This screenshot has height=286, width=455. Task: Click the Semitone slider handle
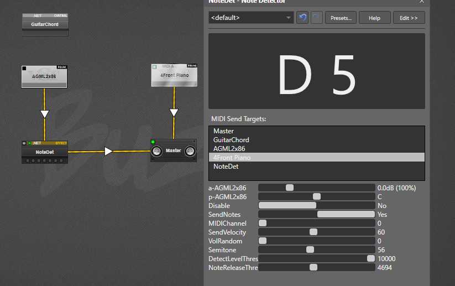tap(310, 250)
